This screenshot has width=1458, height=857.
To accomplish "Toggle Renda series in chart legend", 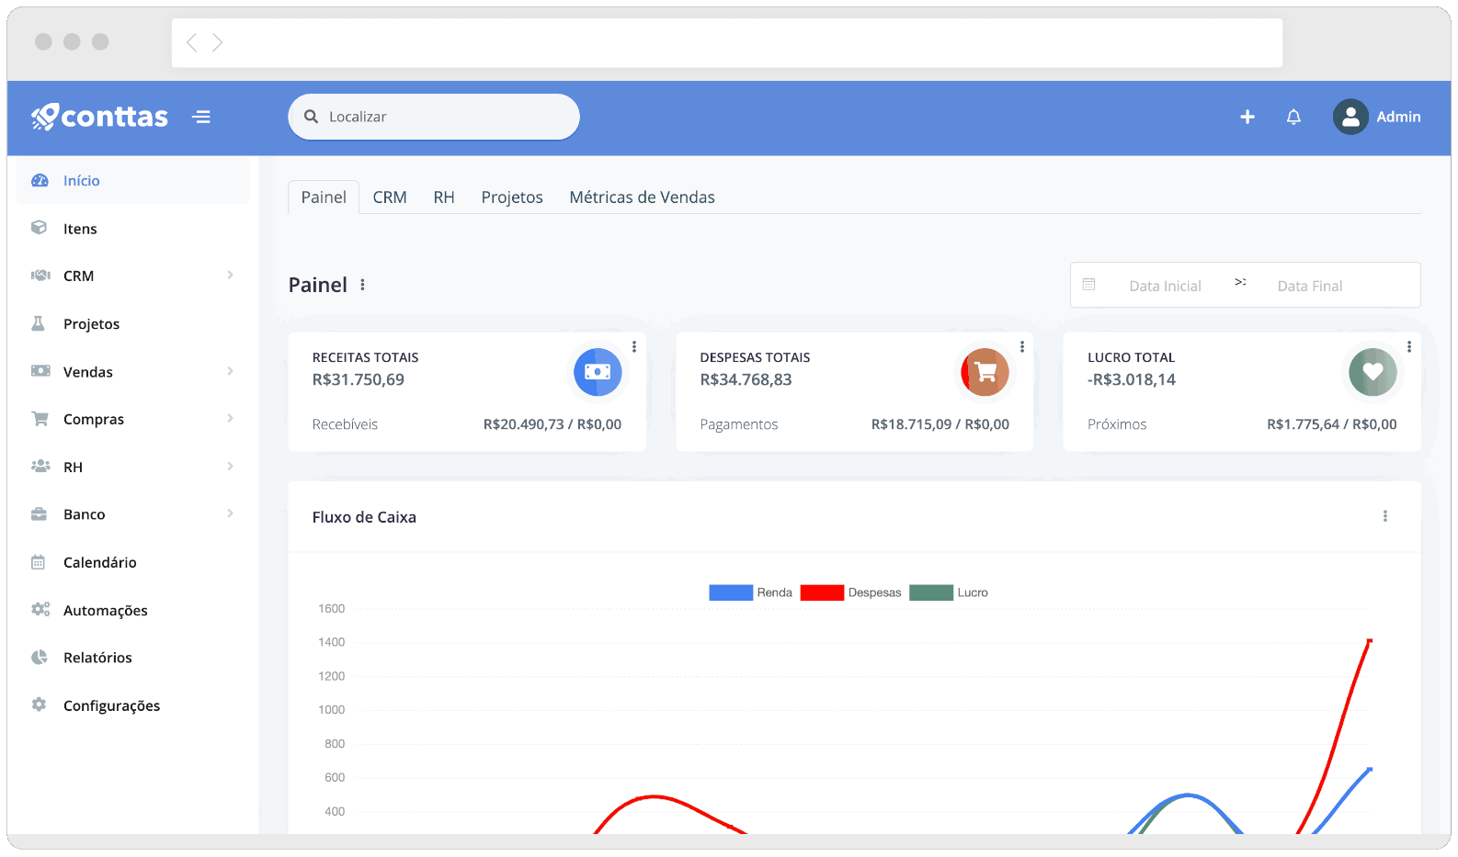I will [x=750, y=592].
